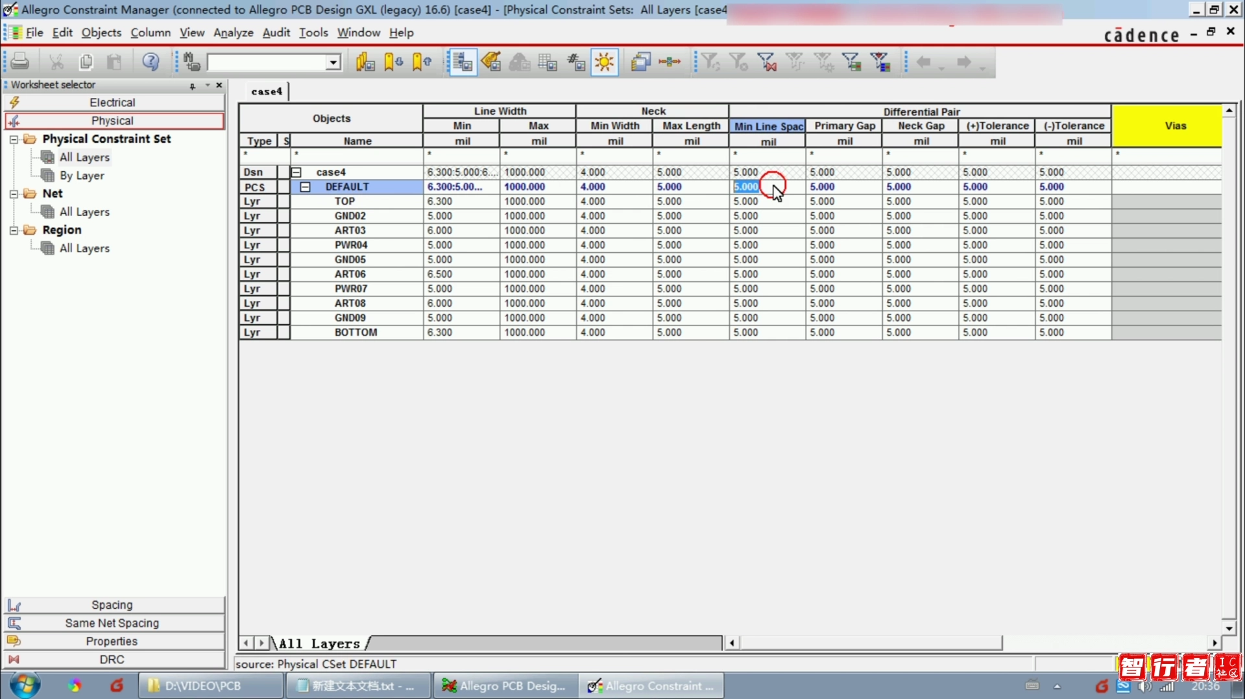1245x699 pixels.
Task: Click the binoculars Find icon
Action: pos(191,62)
